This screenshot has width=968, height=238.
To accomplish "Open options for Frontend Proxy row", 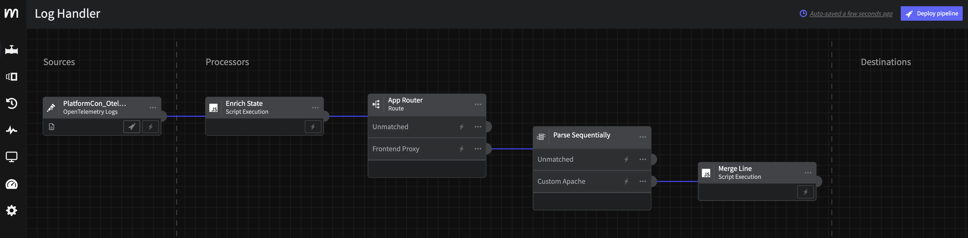I will [478, 149].
